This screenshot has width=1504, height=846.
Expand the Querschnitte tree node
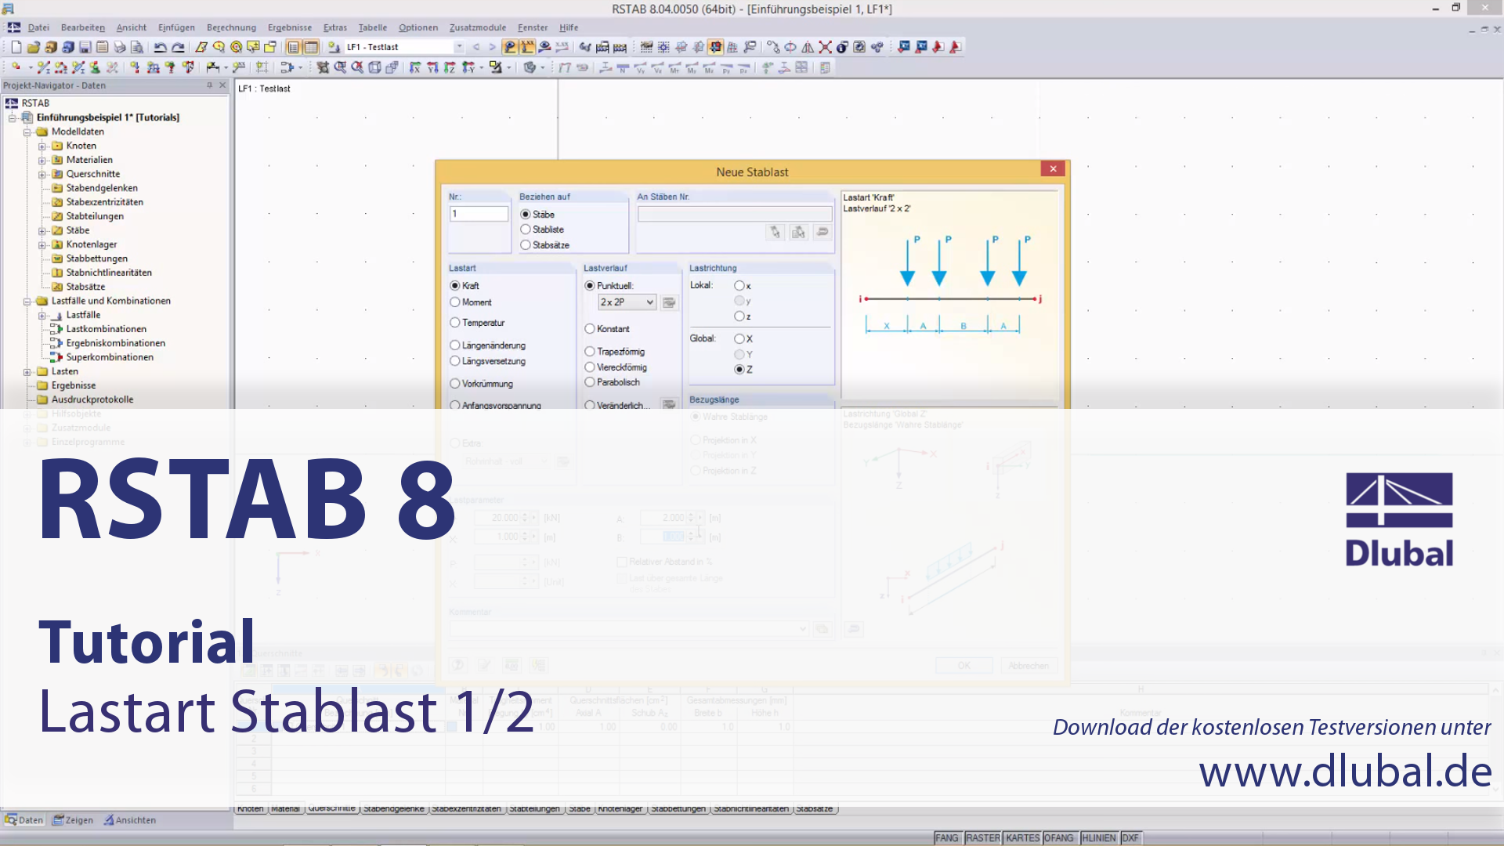[42, 175]
